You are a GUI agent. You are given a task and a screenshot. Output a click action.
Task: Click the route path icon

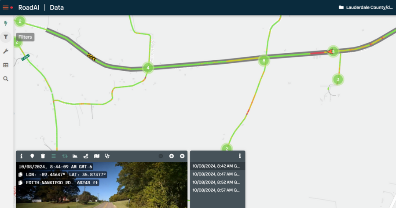pyautogui.click(x=86, y=156)
